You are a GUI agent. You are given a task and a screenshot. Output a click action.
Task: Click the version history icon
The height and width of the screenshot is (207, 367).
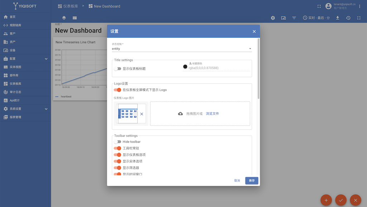coord(348,18)
